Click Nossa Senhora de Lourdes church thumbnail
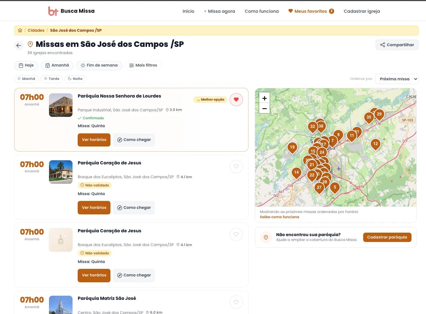Image resolution: width=426 pixels, height=314 pixels. pos(61,105)
